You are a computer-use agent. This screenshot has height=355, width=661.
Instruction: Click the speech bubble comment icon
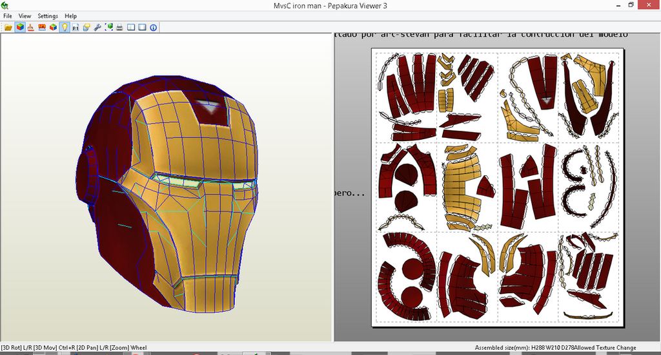pos(86,27)
